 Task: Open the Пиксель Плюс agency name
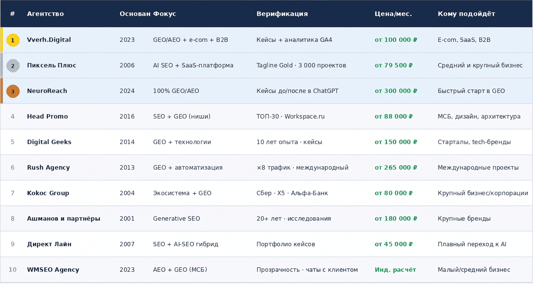point(52,65)
